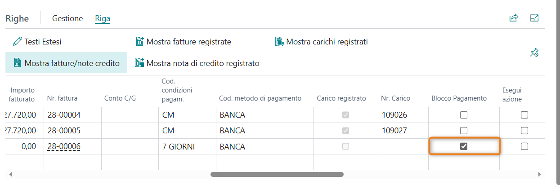Uncheck Blocco Pagamento for invoice 28-00006

click(464, 146)
